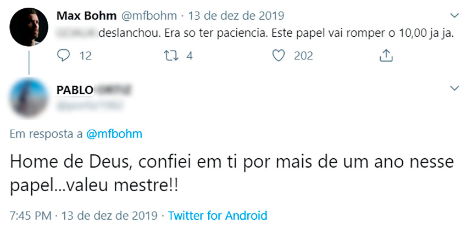Share Max Bohm's tweet
The width and height of the screenshot is (467, 228).
(x=386, y=55)
